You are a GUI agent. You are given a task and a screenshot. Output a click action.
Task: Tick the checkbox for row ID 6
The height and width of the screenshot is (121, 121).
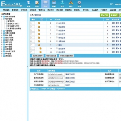coord(56,41)
